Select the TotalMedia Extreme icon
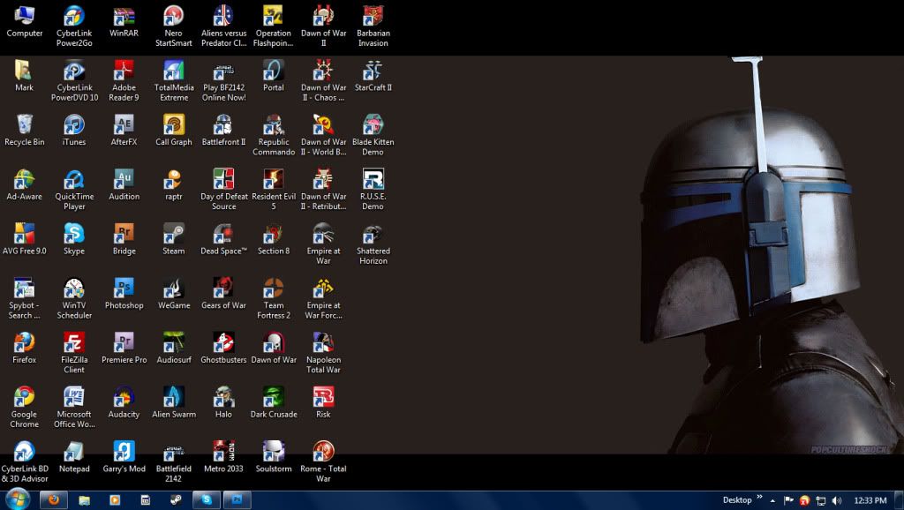Viewport: 904px width, 510px height. (174, 80)
